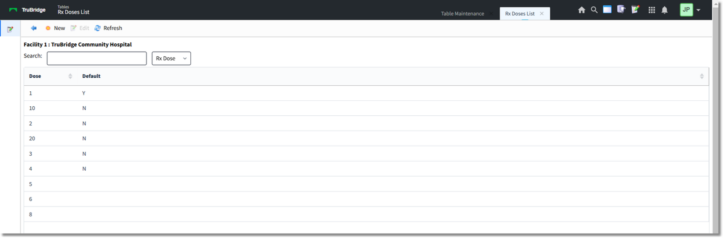Click the TruBridge logo

click(27, 10)
